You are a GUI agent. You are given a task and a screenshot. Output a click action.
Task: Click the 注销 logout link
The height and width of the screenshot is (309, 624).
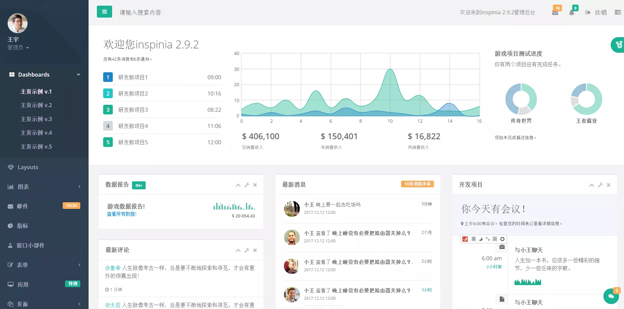pos(596,12)
